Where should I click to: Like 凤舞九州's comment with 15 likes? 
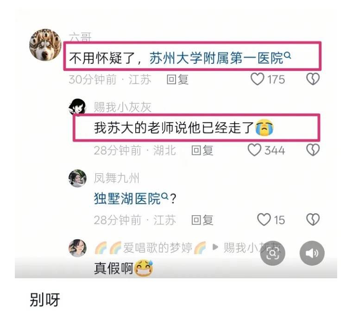(264, 219)
